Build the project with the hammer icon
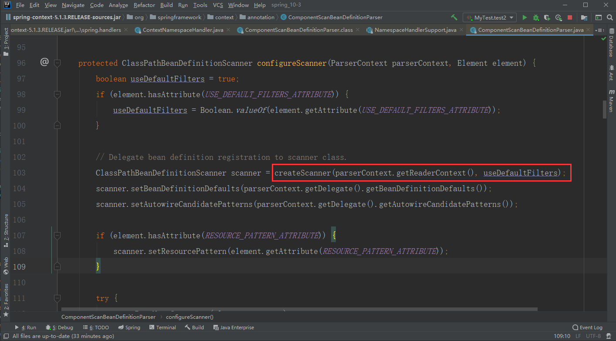The height and width of the screenshot is (341, 616). coord(454,17)
